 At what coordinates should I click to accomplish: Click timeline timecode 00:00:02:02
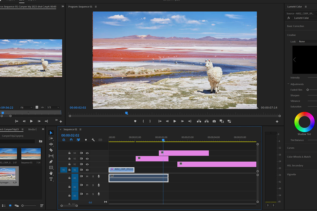(x=70, y=135)
